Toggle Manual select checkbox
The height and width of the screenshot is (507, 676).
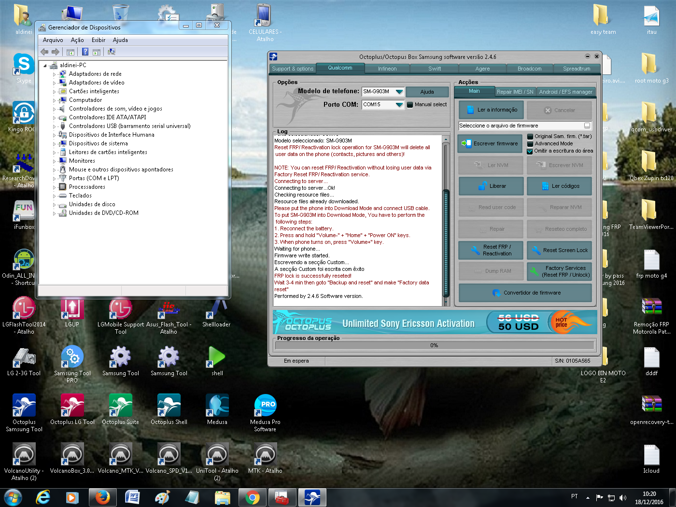click(x=410, y=105)
